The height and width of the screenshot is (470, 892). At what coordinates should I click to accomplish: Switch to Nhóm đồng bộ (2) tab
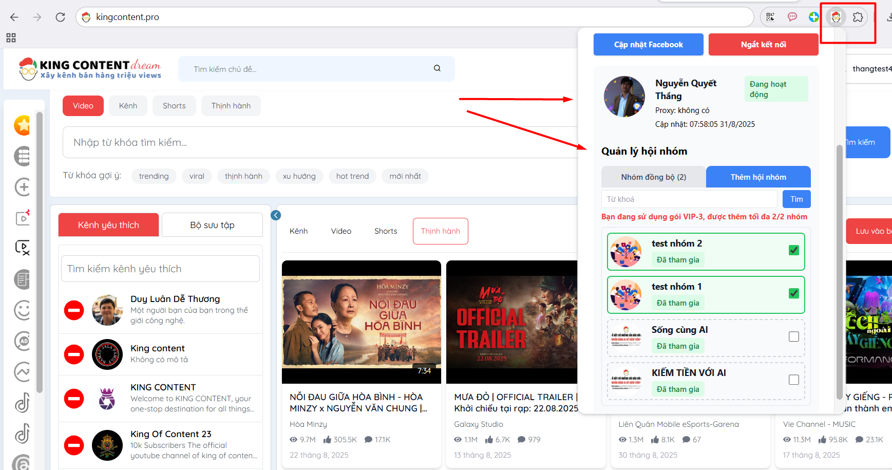pos(653,177)
